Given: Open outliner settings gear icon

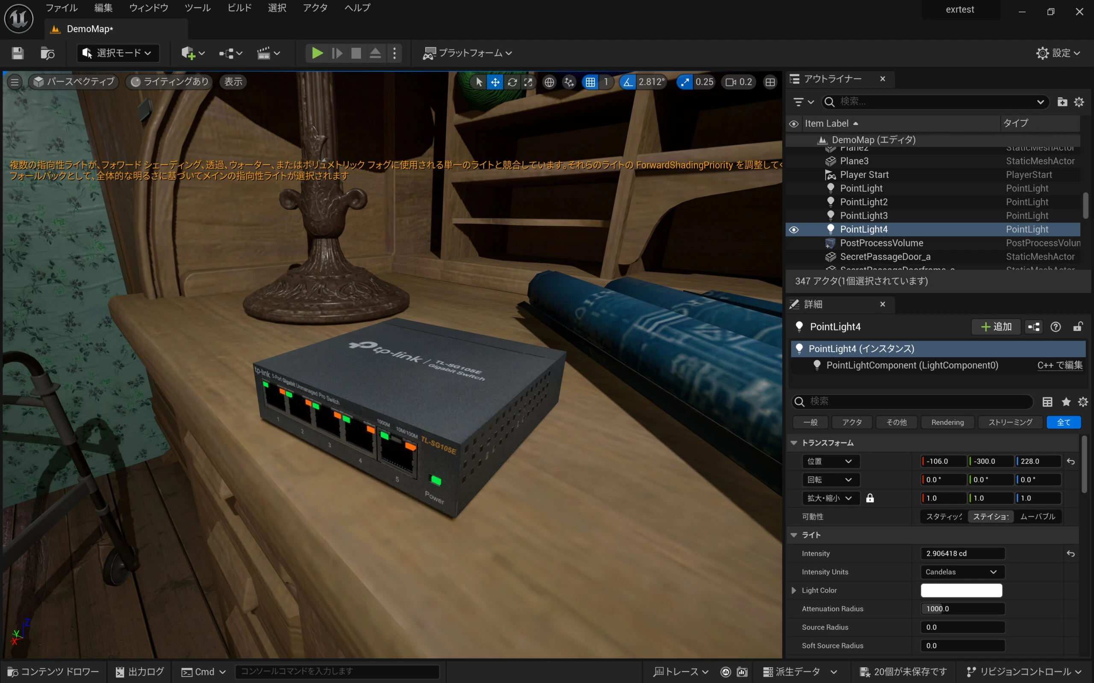Looking at the screenshot, I should tap(1079, 102).
